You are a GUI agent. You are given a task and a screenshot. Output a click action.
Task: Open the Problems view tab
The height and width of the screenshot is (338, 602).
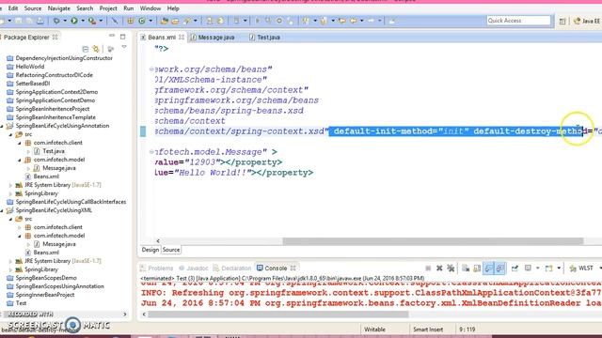[157, 269]
